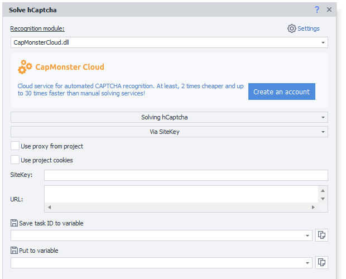Close the Solve hCaptcha dialog
The image size is (346, 279).
(x=329, y=9)
